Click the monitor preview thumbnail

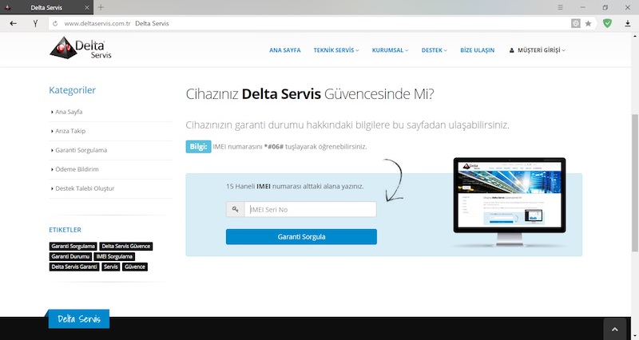point(510,202)
